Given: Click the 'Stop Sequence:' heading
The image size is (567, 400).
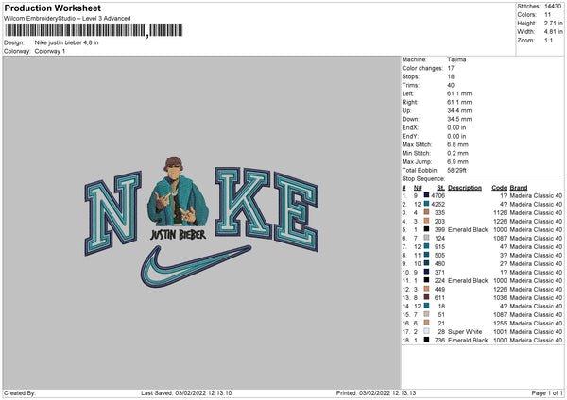Looking at the screenshot, I should (423, 179).
